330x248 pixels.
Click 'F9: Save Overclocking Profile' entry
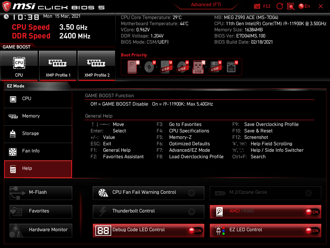pyautogui.click(x=266, y=124)
